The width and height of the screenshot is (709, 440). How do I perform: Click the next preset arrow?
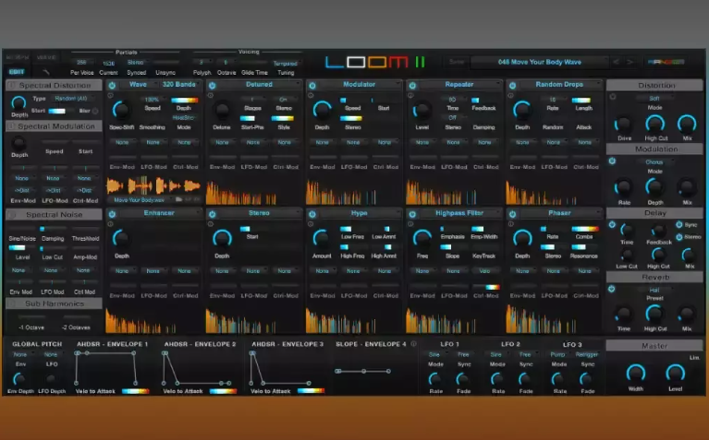pos(630,63)
